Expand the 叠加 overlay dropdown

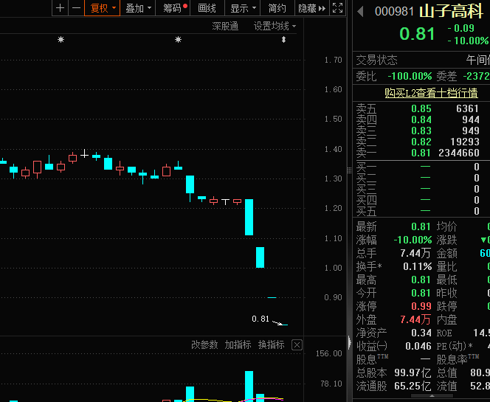coord(139,8)
